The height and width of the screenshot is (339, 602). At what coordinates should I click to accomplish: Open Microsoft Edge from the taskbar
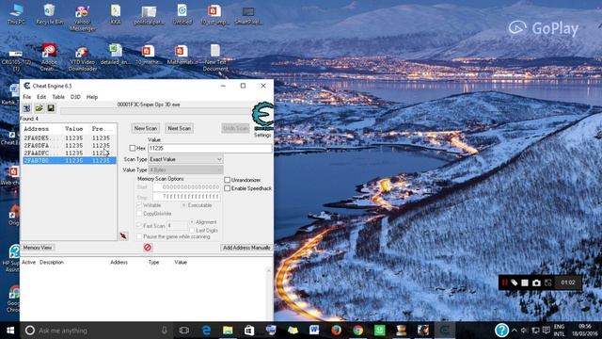[206, 331]
